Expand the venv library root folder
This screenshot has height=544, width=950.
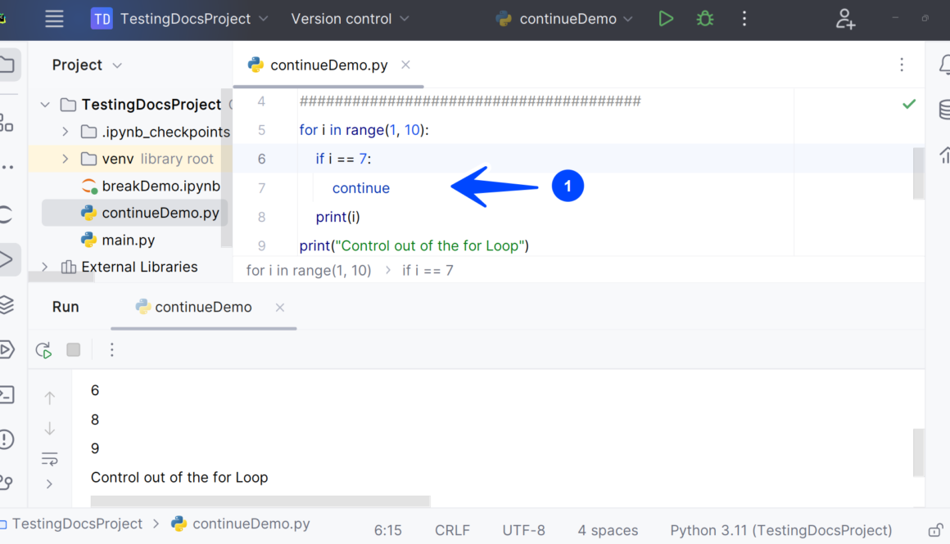pos(66,159)
